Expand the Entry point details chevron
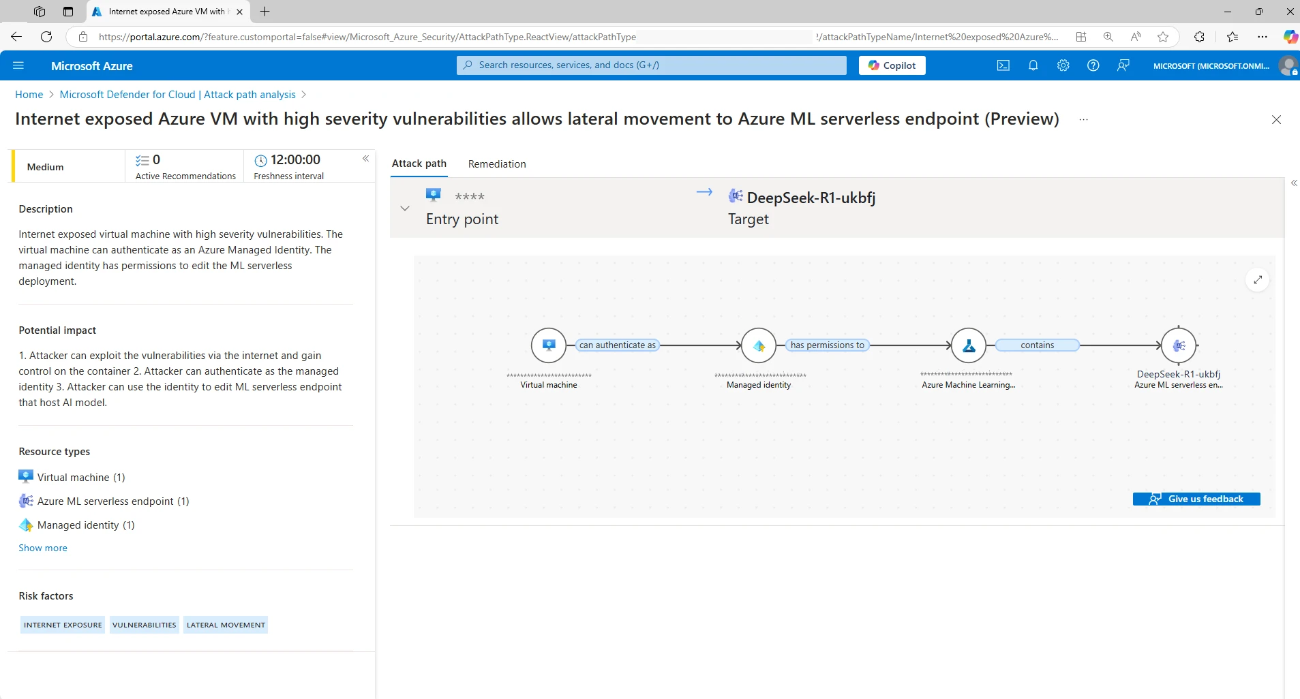 coord(404,208)
